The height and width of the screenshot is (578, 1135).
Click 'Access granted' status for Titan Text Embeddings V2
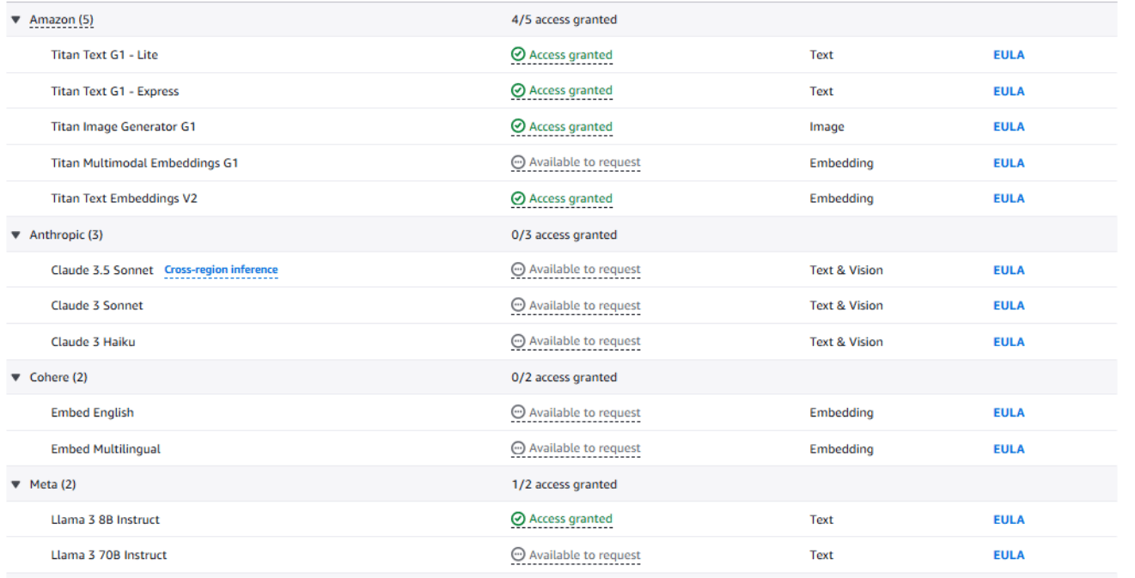pyautogui.click(x=571, y=198)
